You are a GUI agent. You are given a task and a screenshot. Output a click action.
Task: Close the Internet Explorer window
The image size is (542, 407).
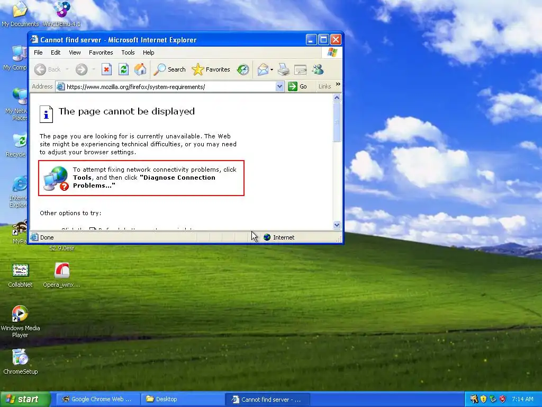coord(336,40)
